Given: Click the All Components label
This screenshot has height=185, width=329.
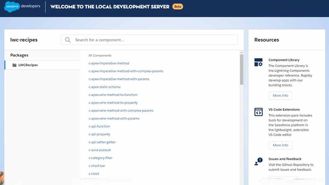Looking at the screenshot, I should pos(100,55).
